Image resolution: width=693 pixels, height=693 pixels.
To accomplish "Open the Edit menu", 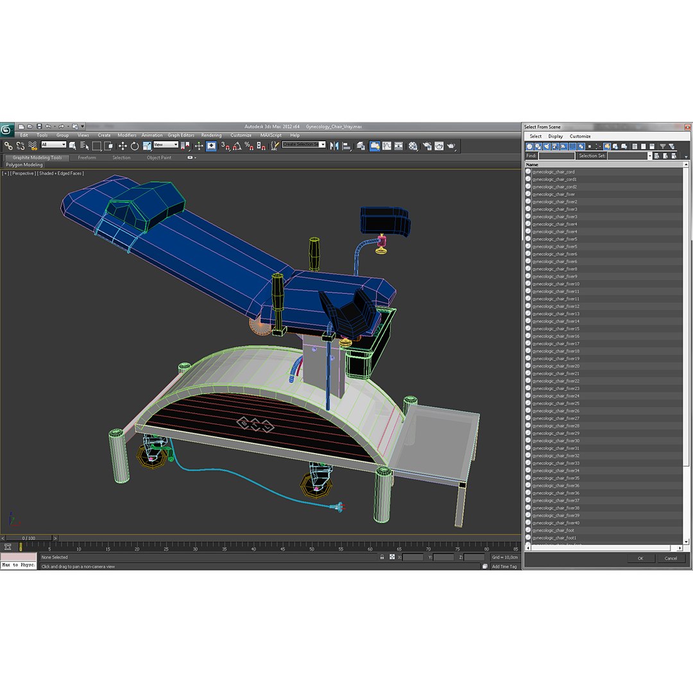I will tap(24, 135).
